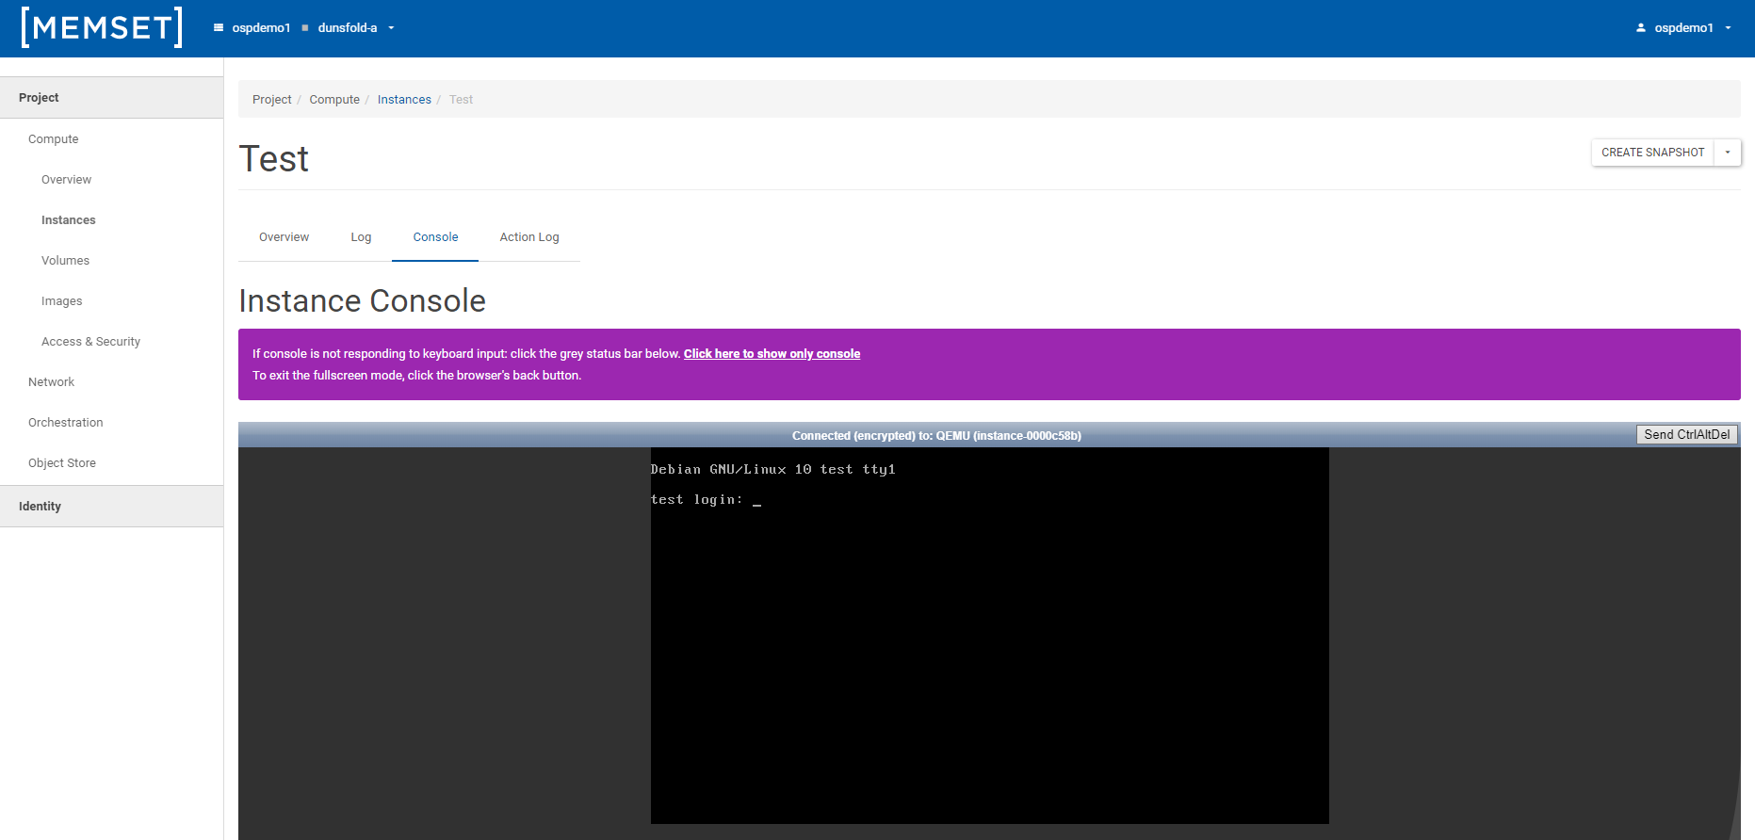
Task: Open Access & Security in the sidebar
Action: (111, 342)
